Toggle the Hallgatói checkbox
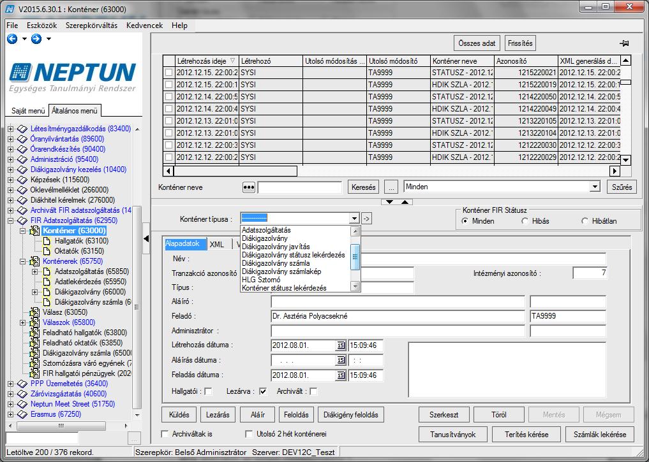The image size is (649, 462). (208, 391)
